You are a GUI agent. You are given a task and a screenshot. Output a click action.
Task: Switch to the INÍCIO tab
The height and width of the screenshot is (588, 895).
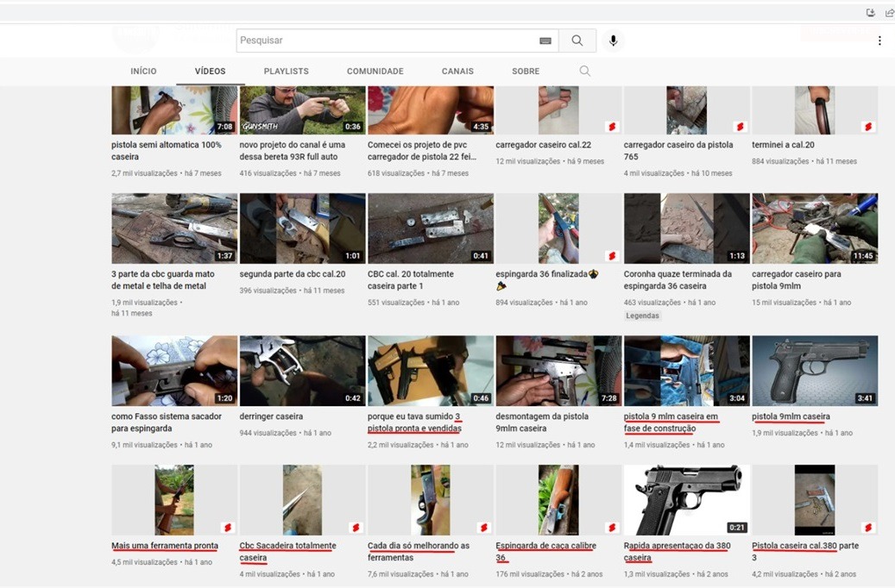click(143, 72)
